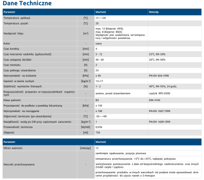Select 'Temperatura puszki' row label
Screen dimensions: 204x180
coord(16,24)
